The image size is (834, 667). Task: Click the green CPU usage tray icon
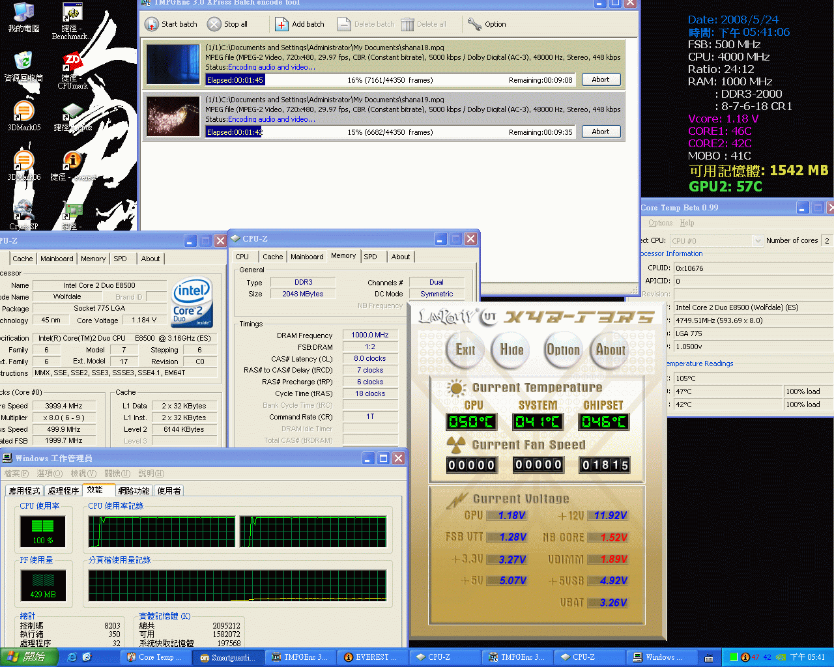coord(734,657)
